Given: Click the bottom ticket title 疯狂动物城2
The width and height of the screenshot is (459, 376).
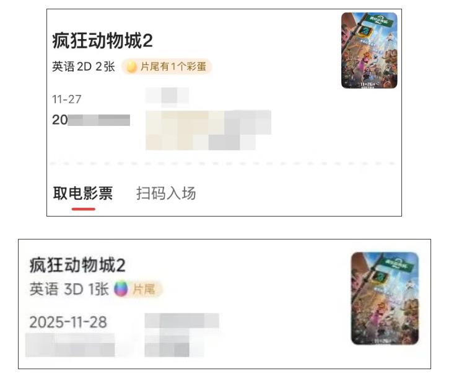Looking at the screenshot, I should 77,265.
